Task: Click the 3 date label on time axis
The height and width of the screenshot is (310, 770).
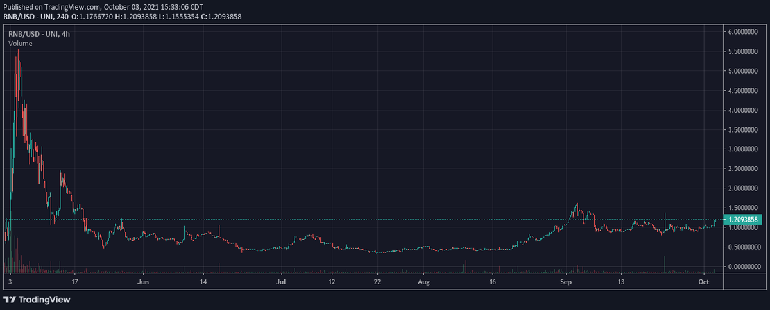Action: pyautogui.click(x=10, y=281)
